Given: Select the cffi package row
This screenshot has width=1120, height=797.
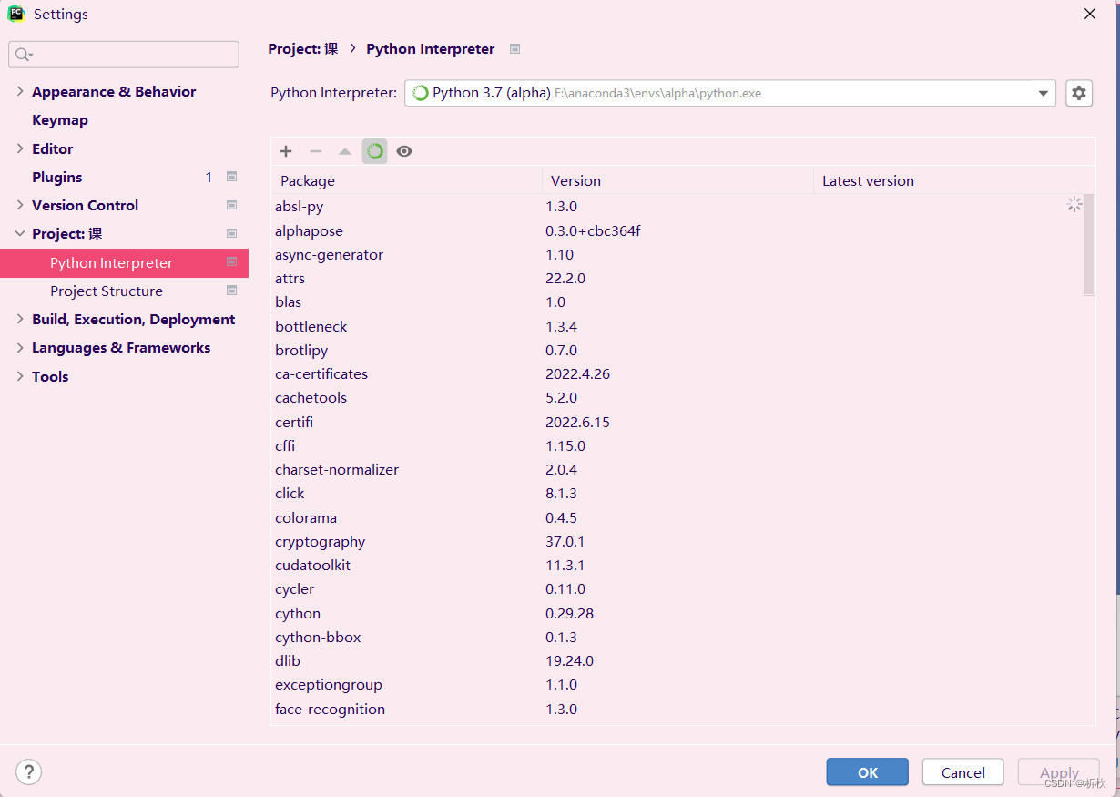Looking at the screenshot, I should click(x=677, y=445).
